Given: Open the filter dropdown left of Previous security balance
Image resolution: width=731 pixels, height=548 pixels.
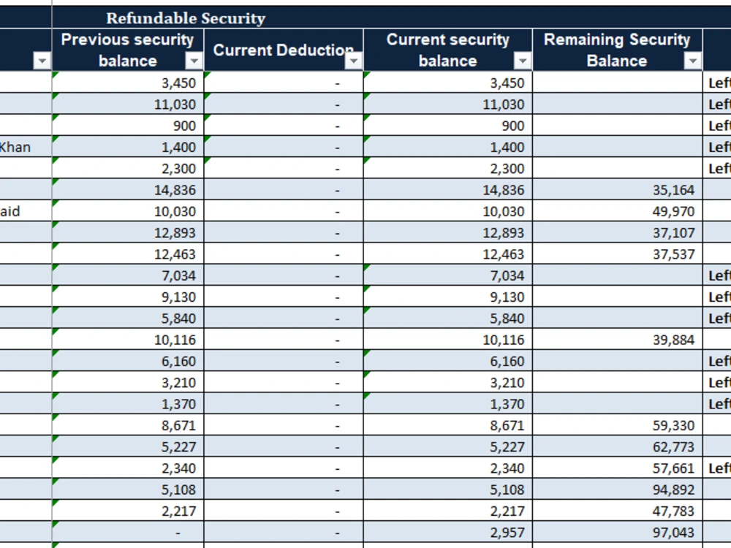Looking at the screenshot, I should pos(42,61).
